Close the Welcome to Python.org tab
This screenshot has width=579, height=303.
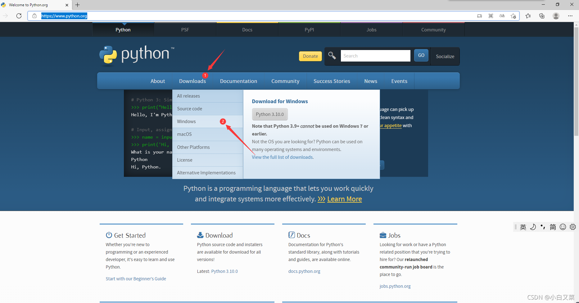point(67,5)
